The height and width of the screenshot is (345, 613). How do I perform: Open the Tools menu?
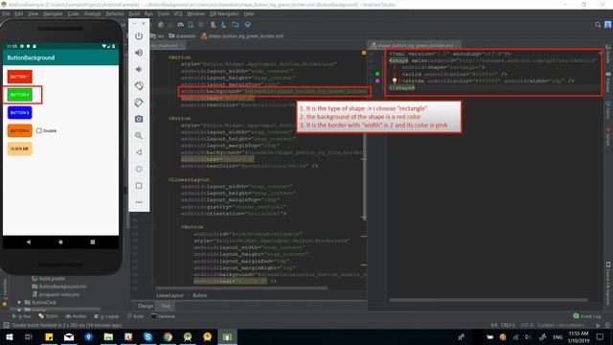click(x=164, y=13)
